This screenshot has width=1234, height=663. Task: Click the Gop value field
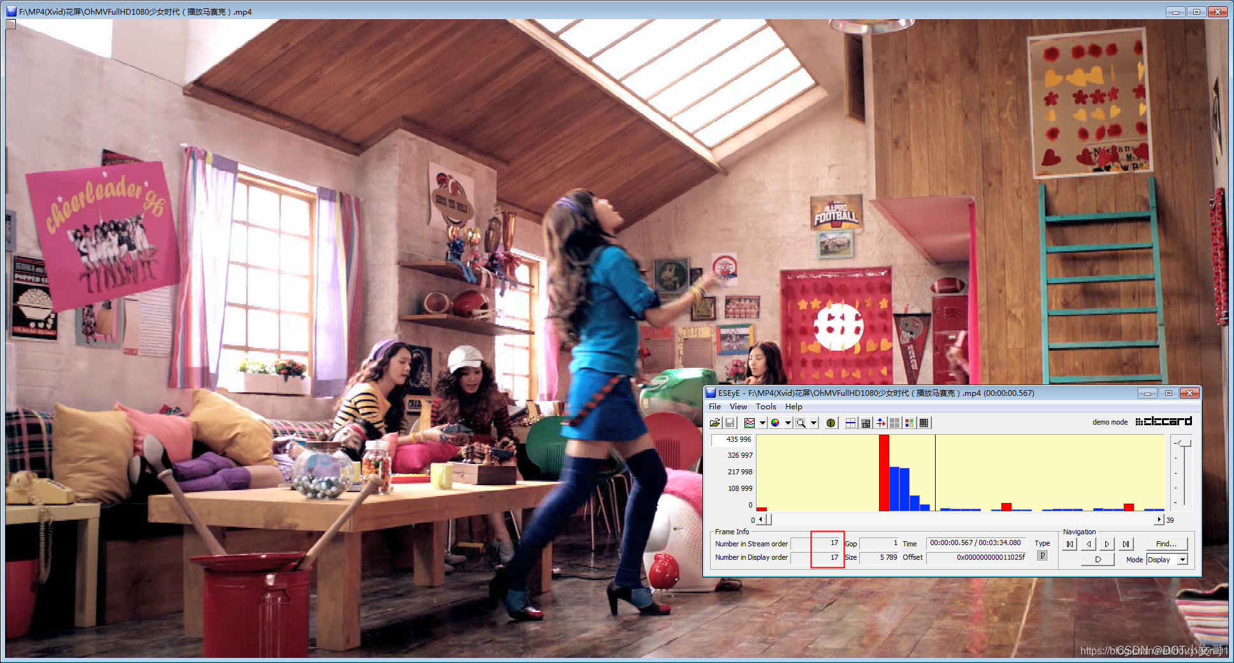click(879, 544)
